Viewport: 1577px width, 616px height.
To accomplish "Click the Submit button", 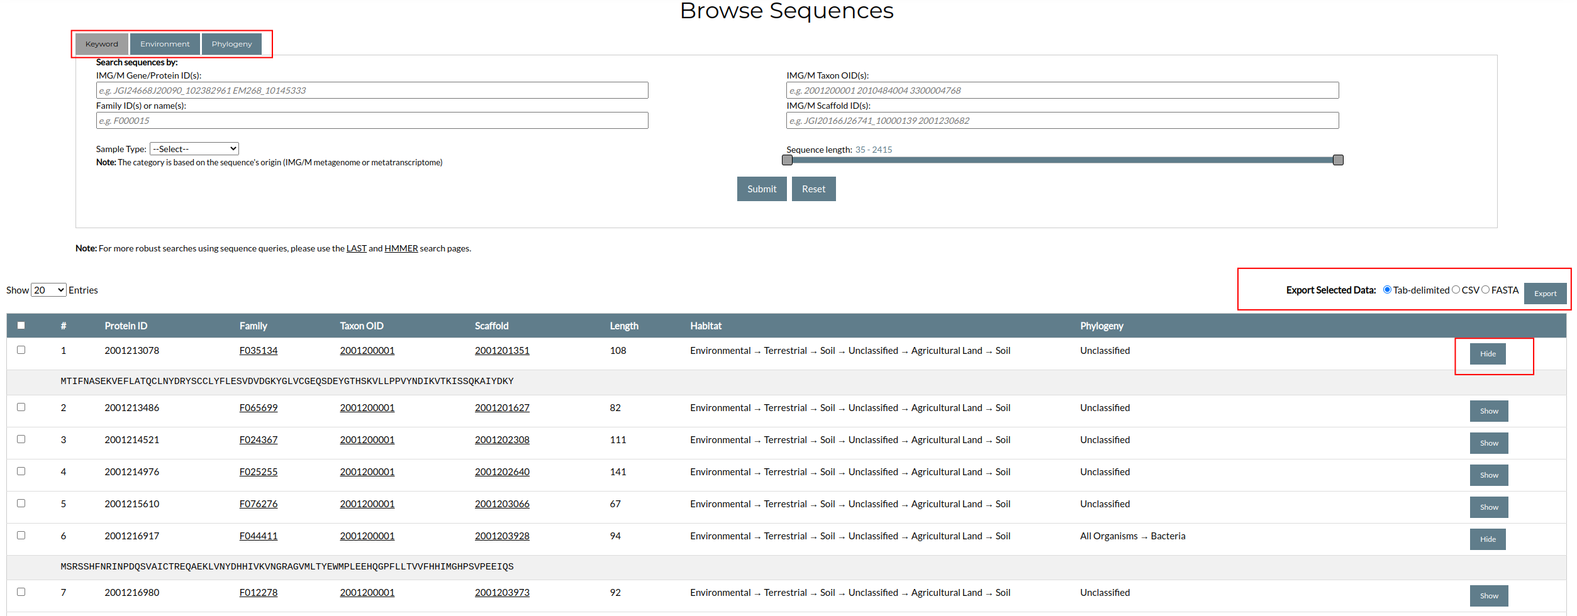I will [x=761, y=189].
